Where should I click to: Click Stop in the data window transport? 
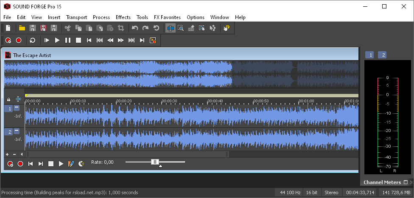(51, 164)
